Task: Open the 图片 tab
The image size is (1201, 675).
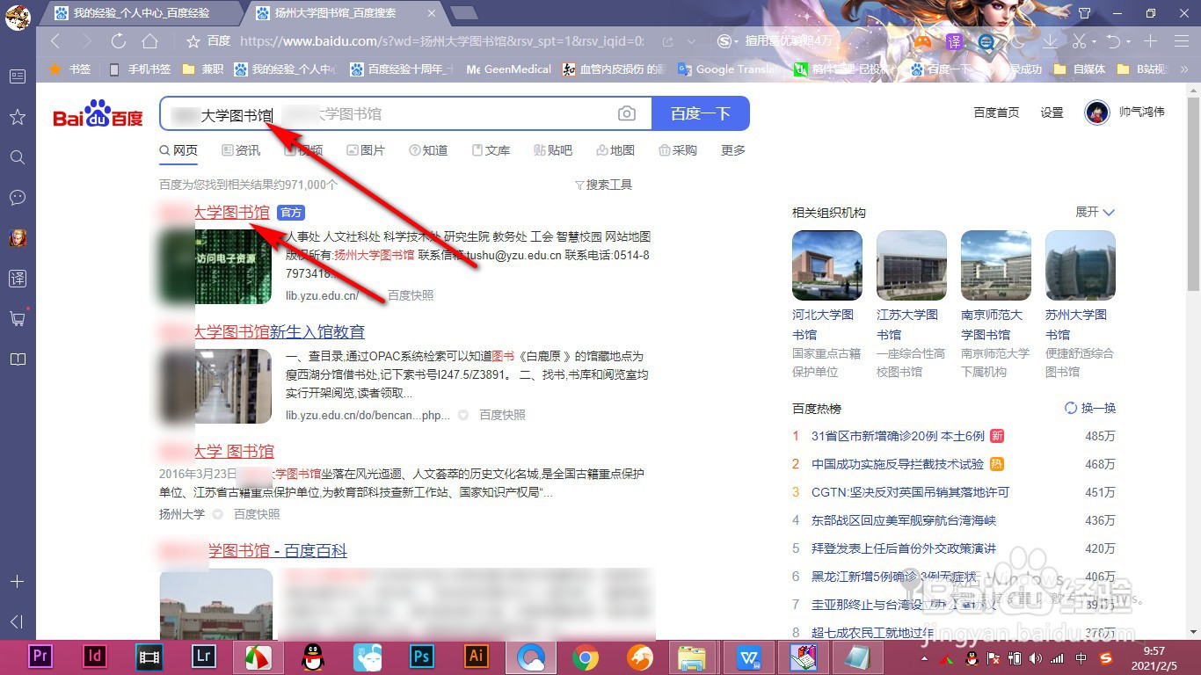Action: coord(366,150)
